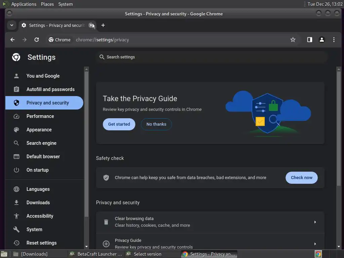
Task: Open Accessibility settings
Action: [44, 216]
